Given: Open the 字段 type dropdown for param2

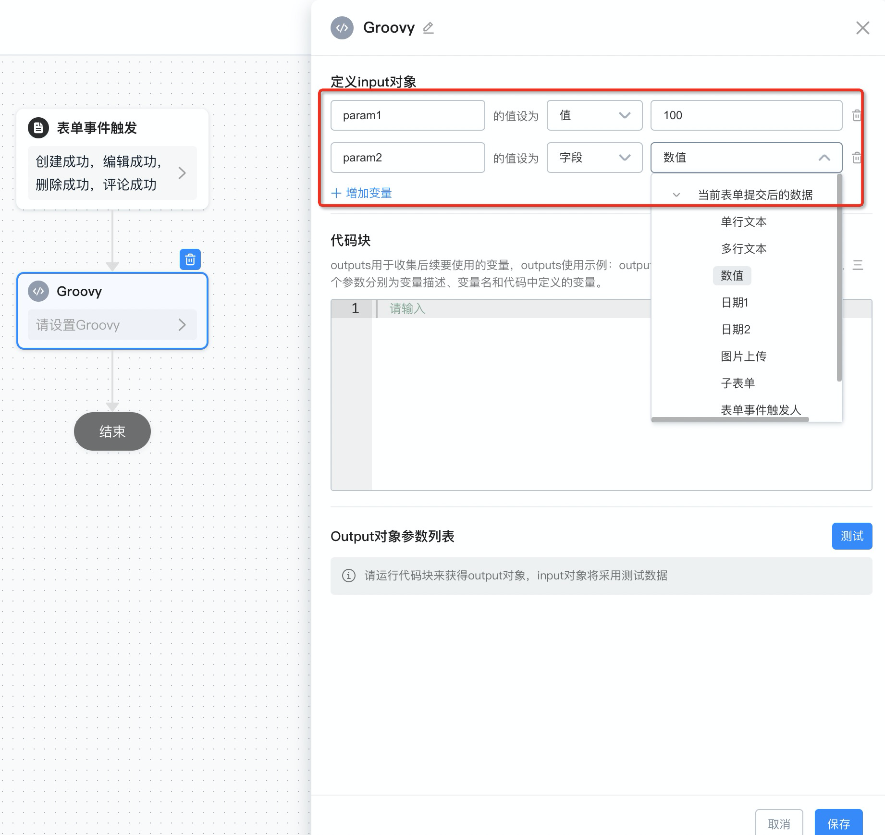Looking at the screenshot, I should (594, 158).
